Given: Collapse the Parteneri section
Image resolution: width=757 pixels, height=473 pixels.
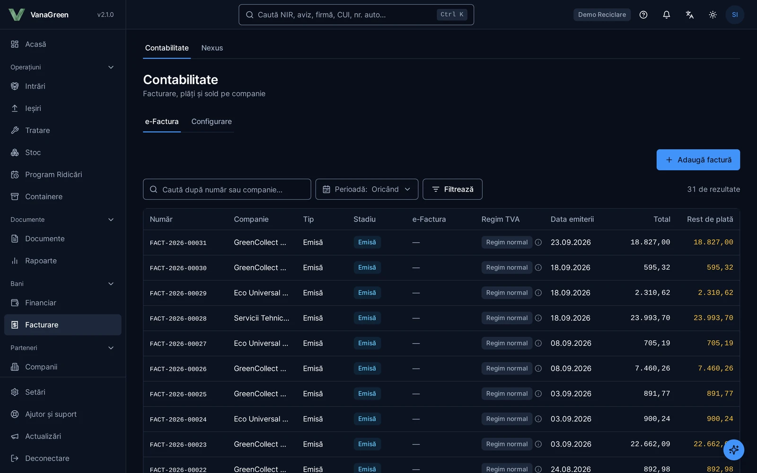Looking at the screenshot, I should pyautogui.click(x=63, y=348).
